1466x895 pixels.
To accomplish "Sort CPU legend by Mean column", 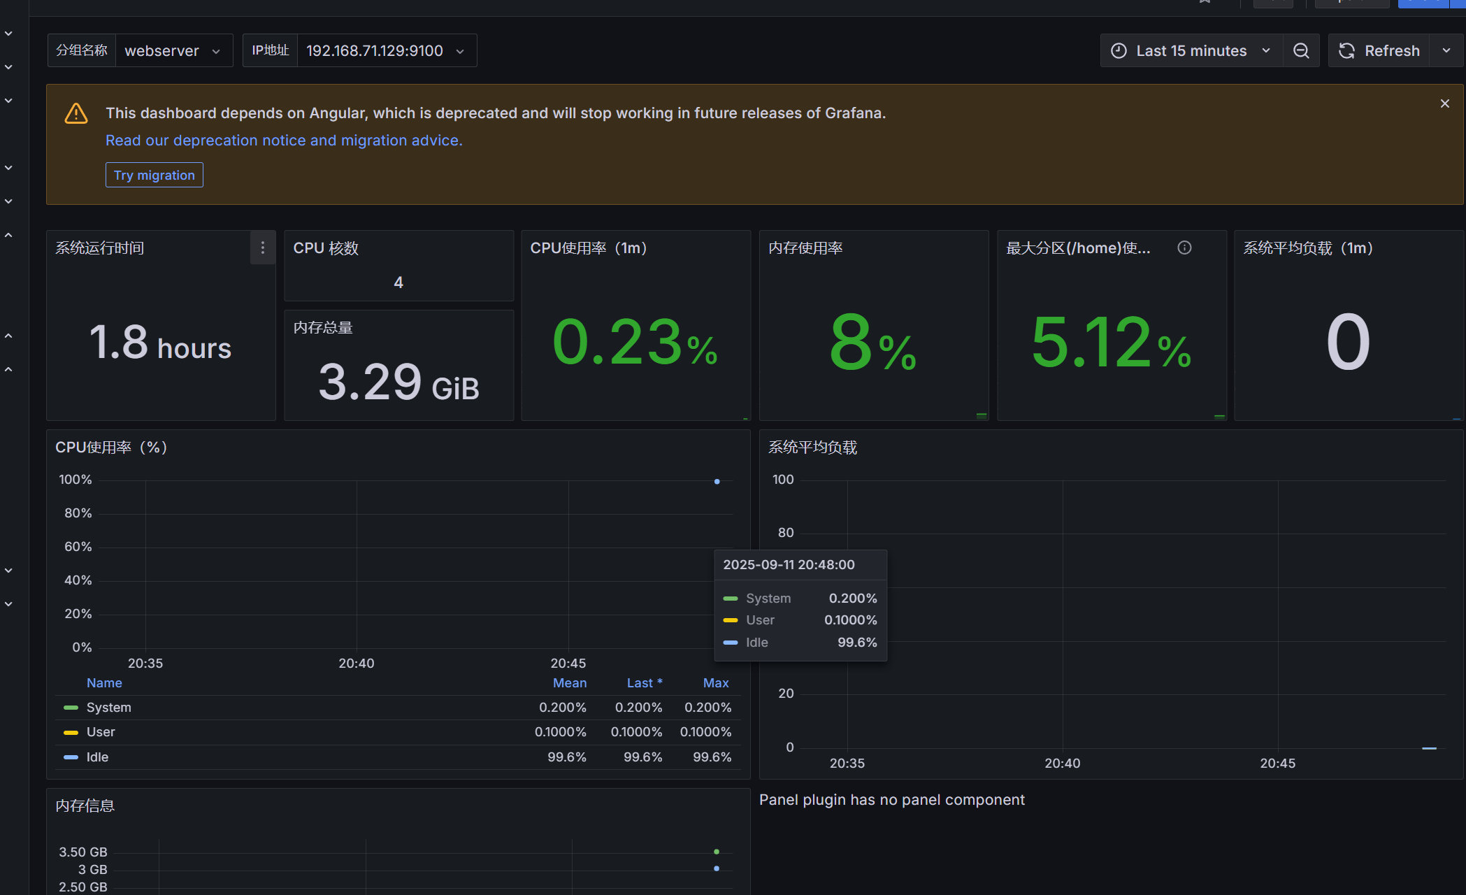I will click(x=570, y=683).
